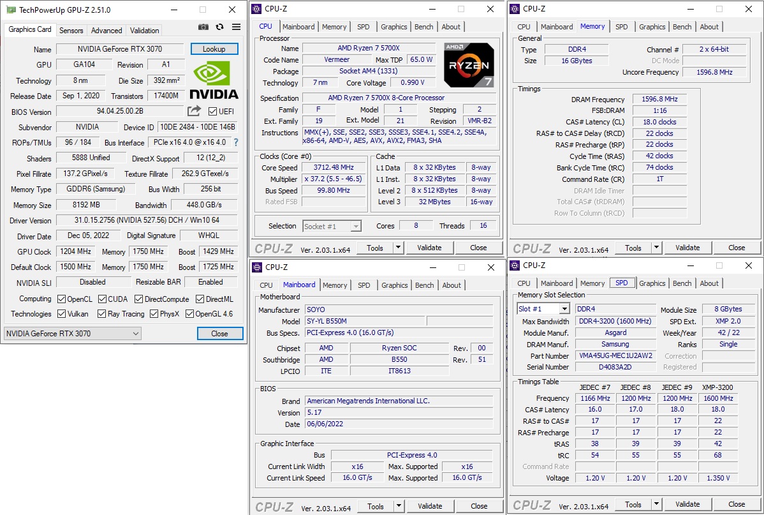Open About tab in the SPD window
The image size is (764, 515).
tap(709, 283)
